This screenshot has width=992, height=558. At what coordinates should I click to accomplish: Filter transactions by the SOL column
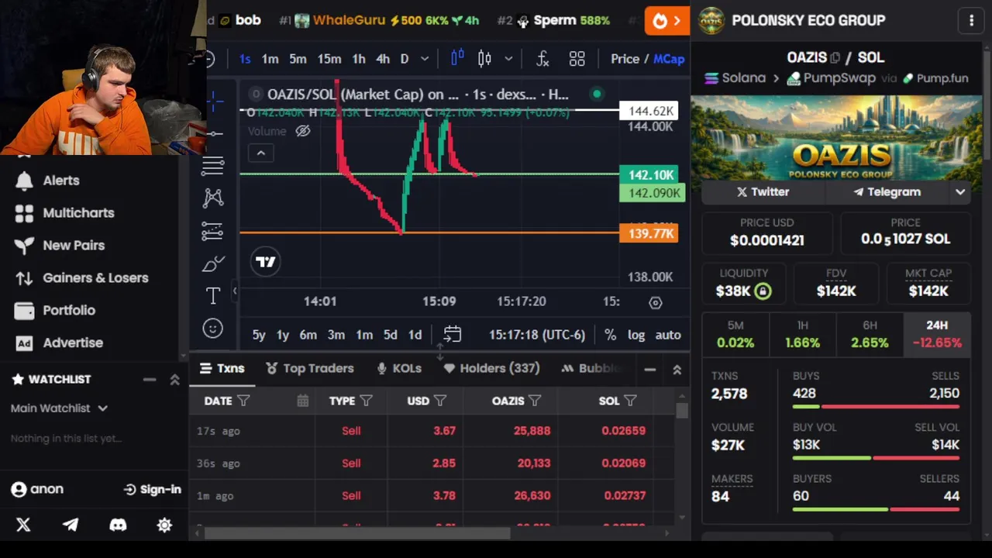tap(630, 401)
